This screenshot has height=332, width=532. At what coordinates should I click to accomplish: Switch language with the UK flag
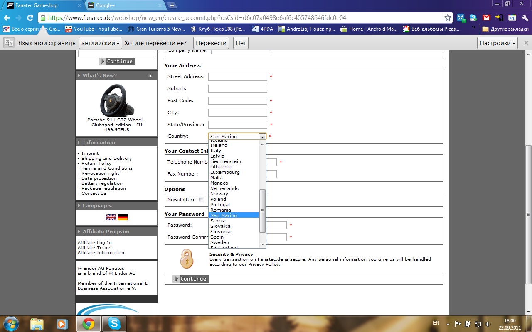point(111,217)
